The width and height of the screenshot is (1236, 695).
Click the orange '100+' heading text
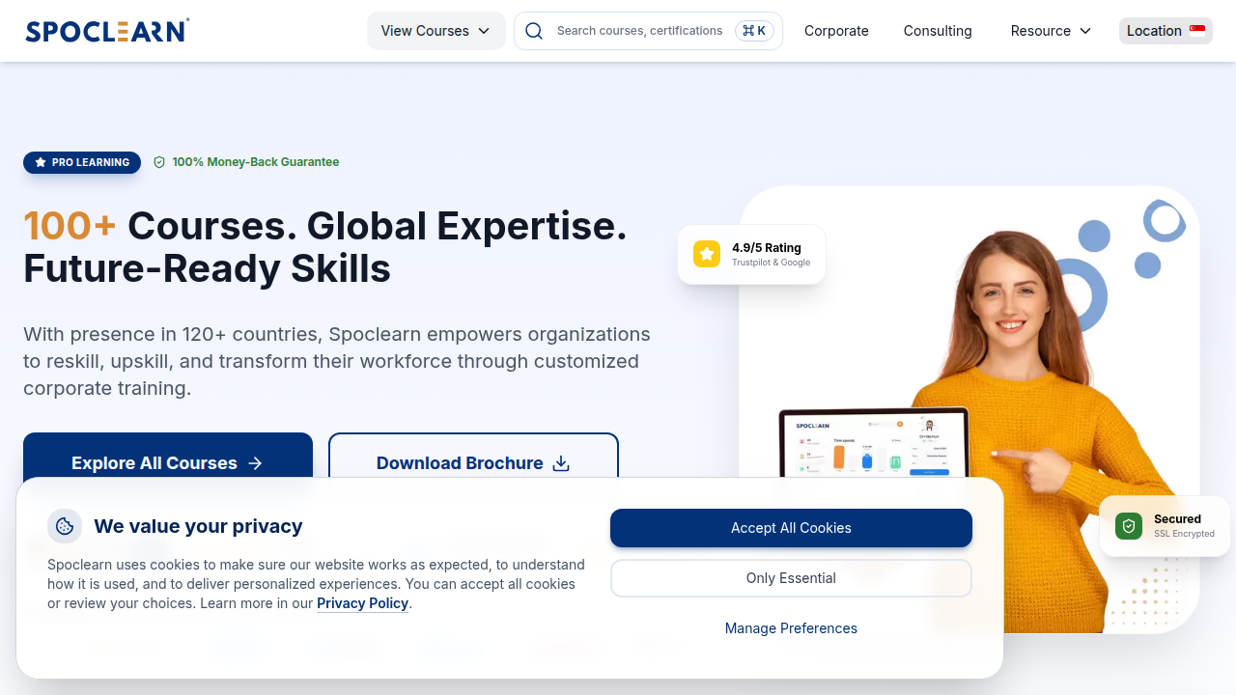70,226
